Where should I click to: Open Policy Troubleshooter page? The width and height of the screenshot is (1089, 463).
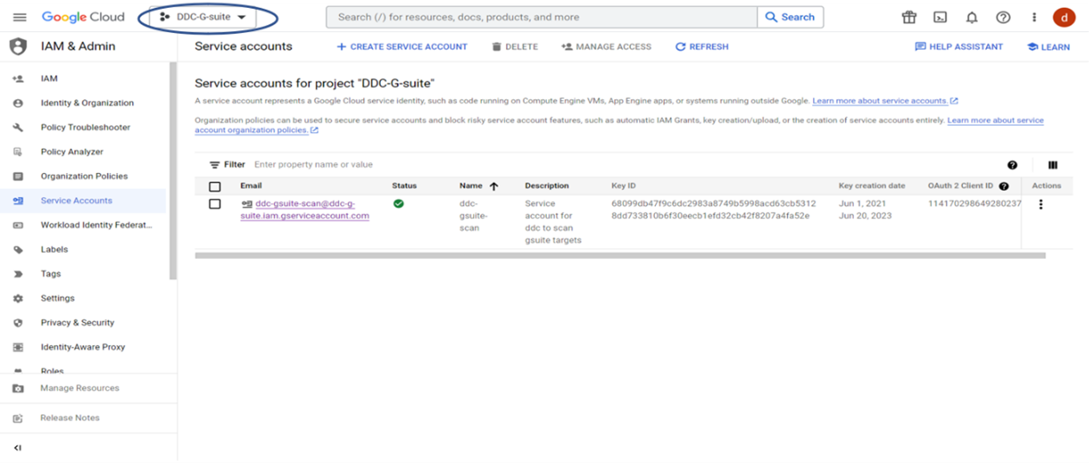85,128
